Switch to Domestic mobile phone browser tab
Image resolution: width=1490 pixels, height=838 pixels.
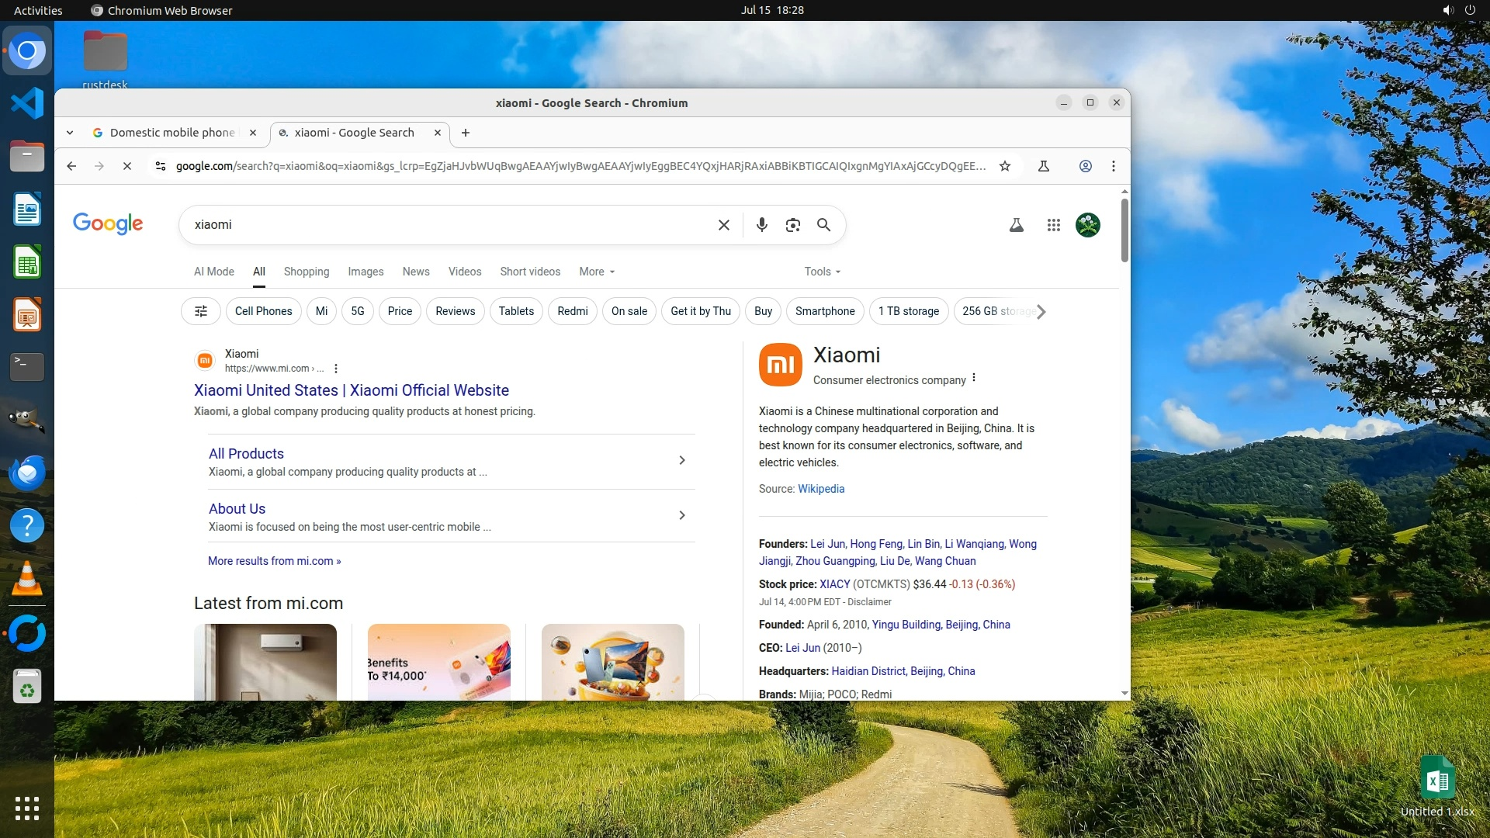click(172, 133)
